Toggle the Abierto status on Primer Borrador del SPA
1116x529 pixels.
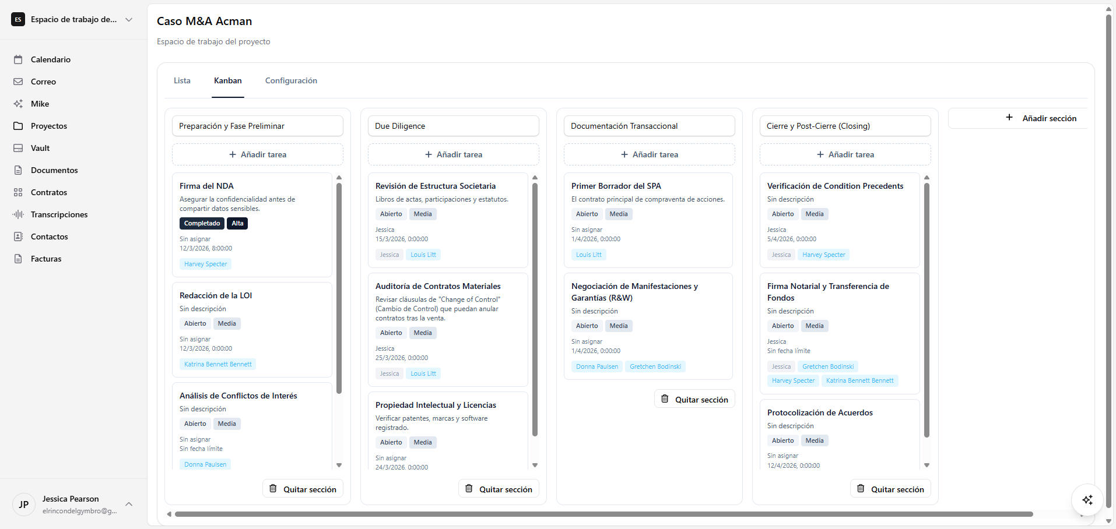coord(587,214)
